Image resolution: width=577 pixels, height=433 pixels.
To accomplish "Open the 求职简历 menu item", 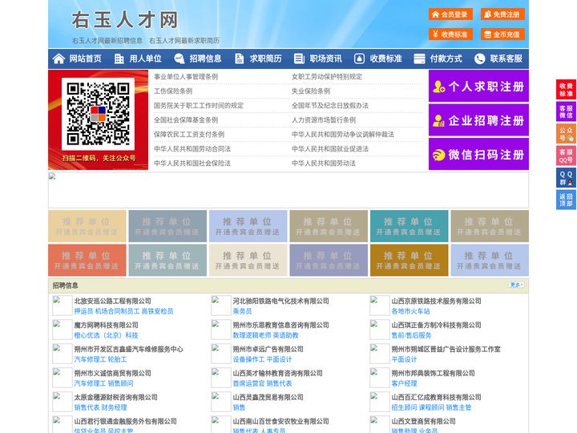I will click(266, 59).
